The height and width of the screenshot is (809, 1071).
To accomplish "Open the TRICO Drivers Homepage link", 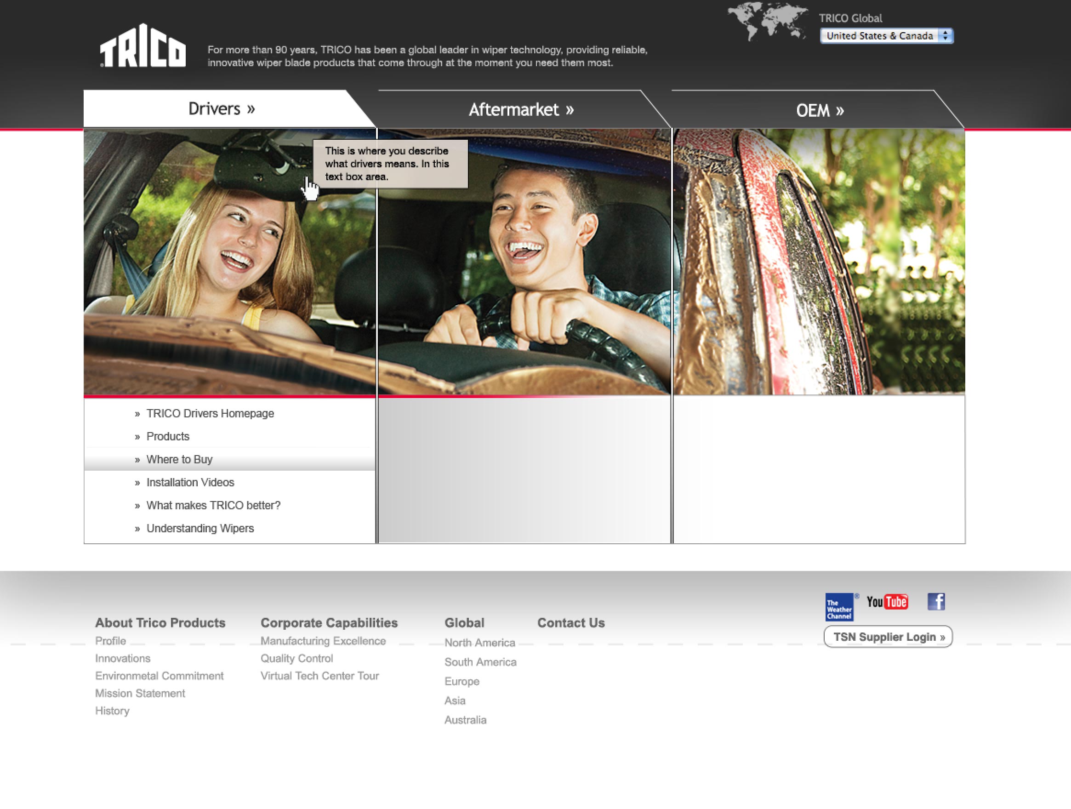I will click(x=210, y=413).
